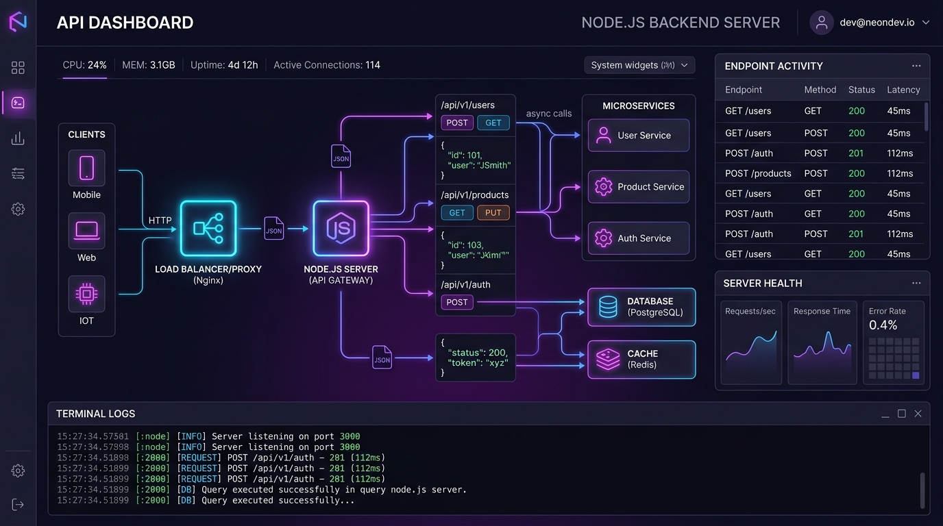Open the Response Time chart widget
Image resolution: width=943 pixels, height=526 pixels.
click(x=822, y=342)
